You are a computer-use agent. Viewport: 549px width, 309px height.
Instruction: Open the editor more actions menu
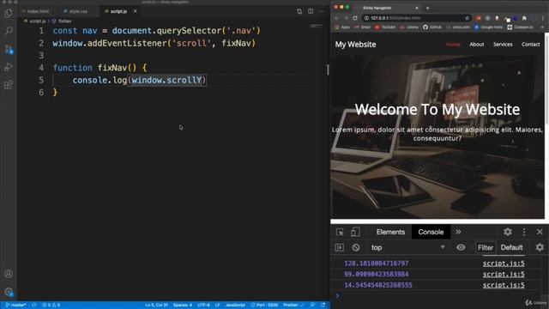click(x=322, y=11)
